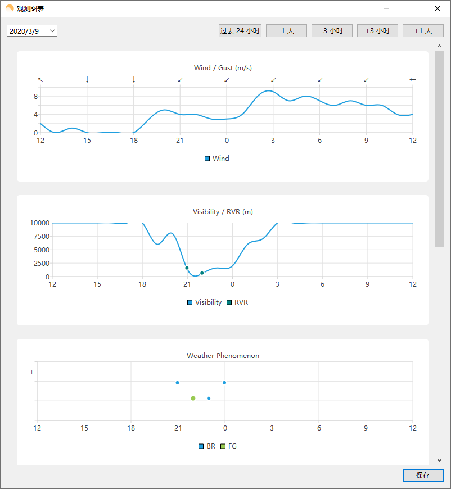The image size is (451, 489).
Task: Click the vertical scrollbar thumb
Action: pyautogui.click(x=439, y=149)
